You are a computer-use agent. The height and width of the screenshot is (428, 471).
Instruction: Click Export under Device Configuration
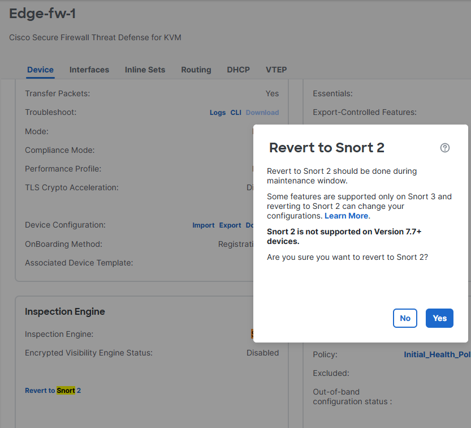(230, 225)
